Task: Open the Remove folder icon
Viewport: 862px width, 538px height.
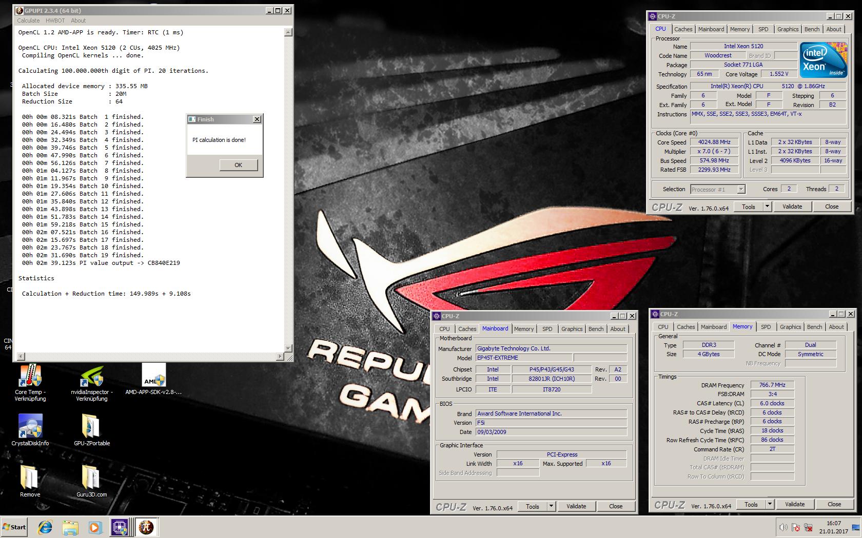Action: point(30,481)
